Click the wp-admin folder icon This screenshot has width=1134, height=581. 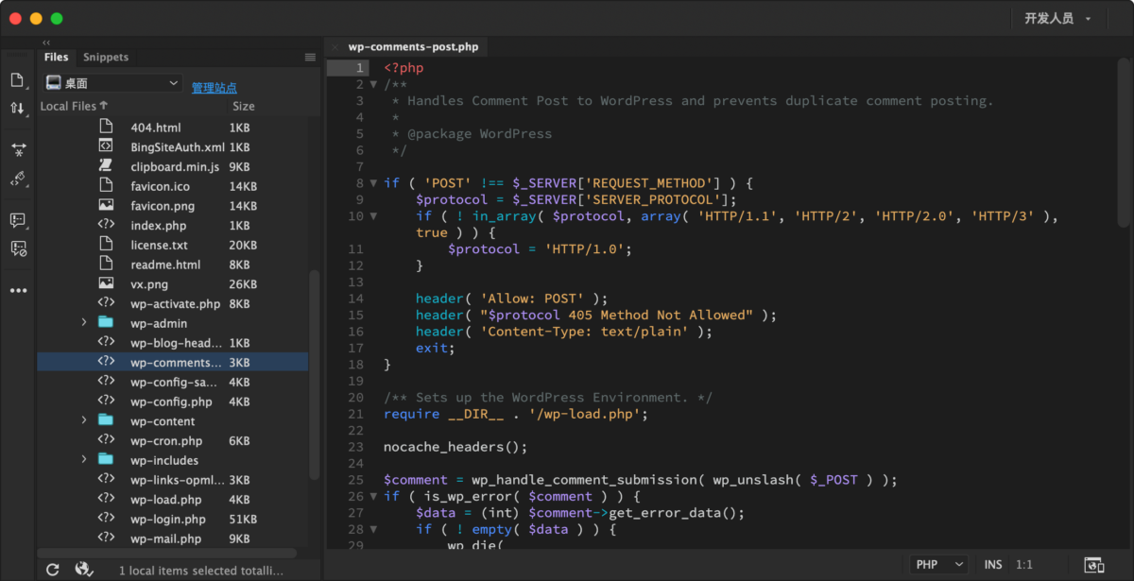(107, 323)
